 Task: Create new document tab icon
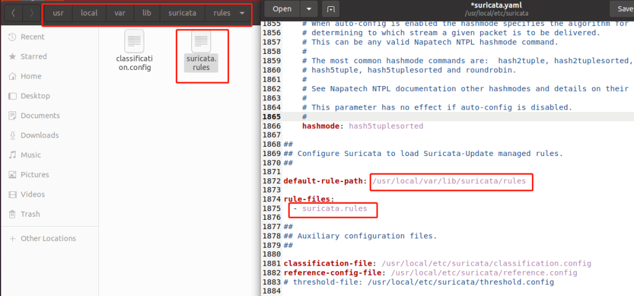click(331, 9)
